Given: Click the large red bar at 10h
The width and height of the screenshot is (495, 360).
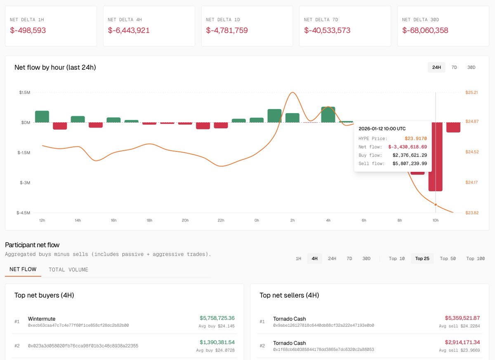Looking at the screenshot, I should [435, 156].
